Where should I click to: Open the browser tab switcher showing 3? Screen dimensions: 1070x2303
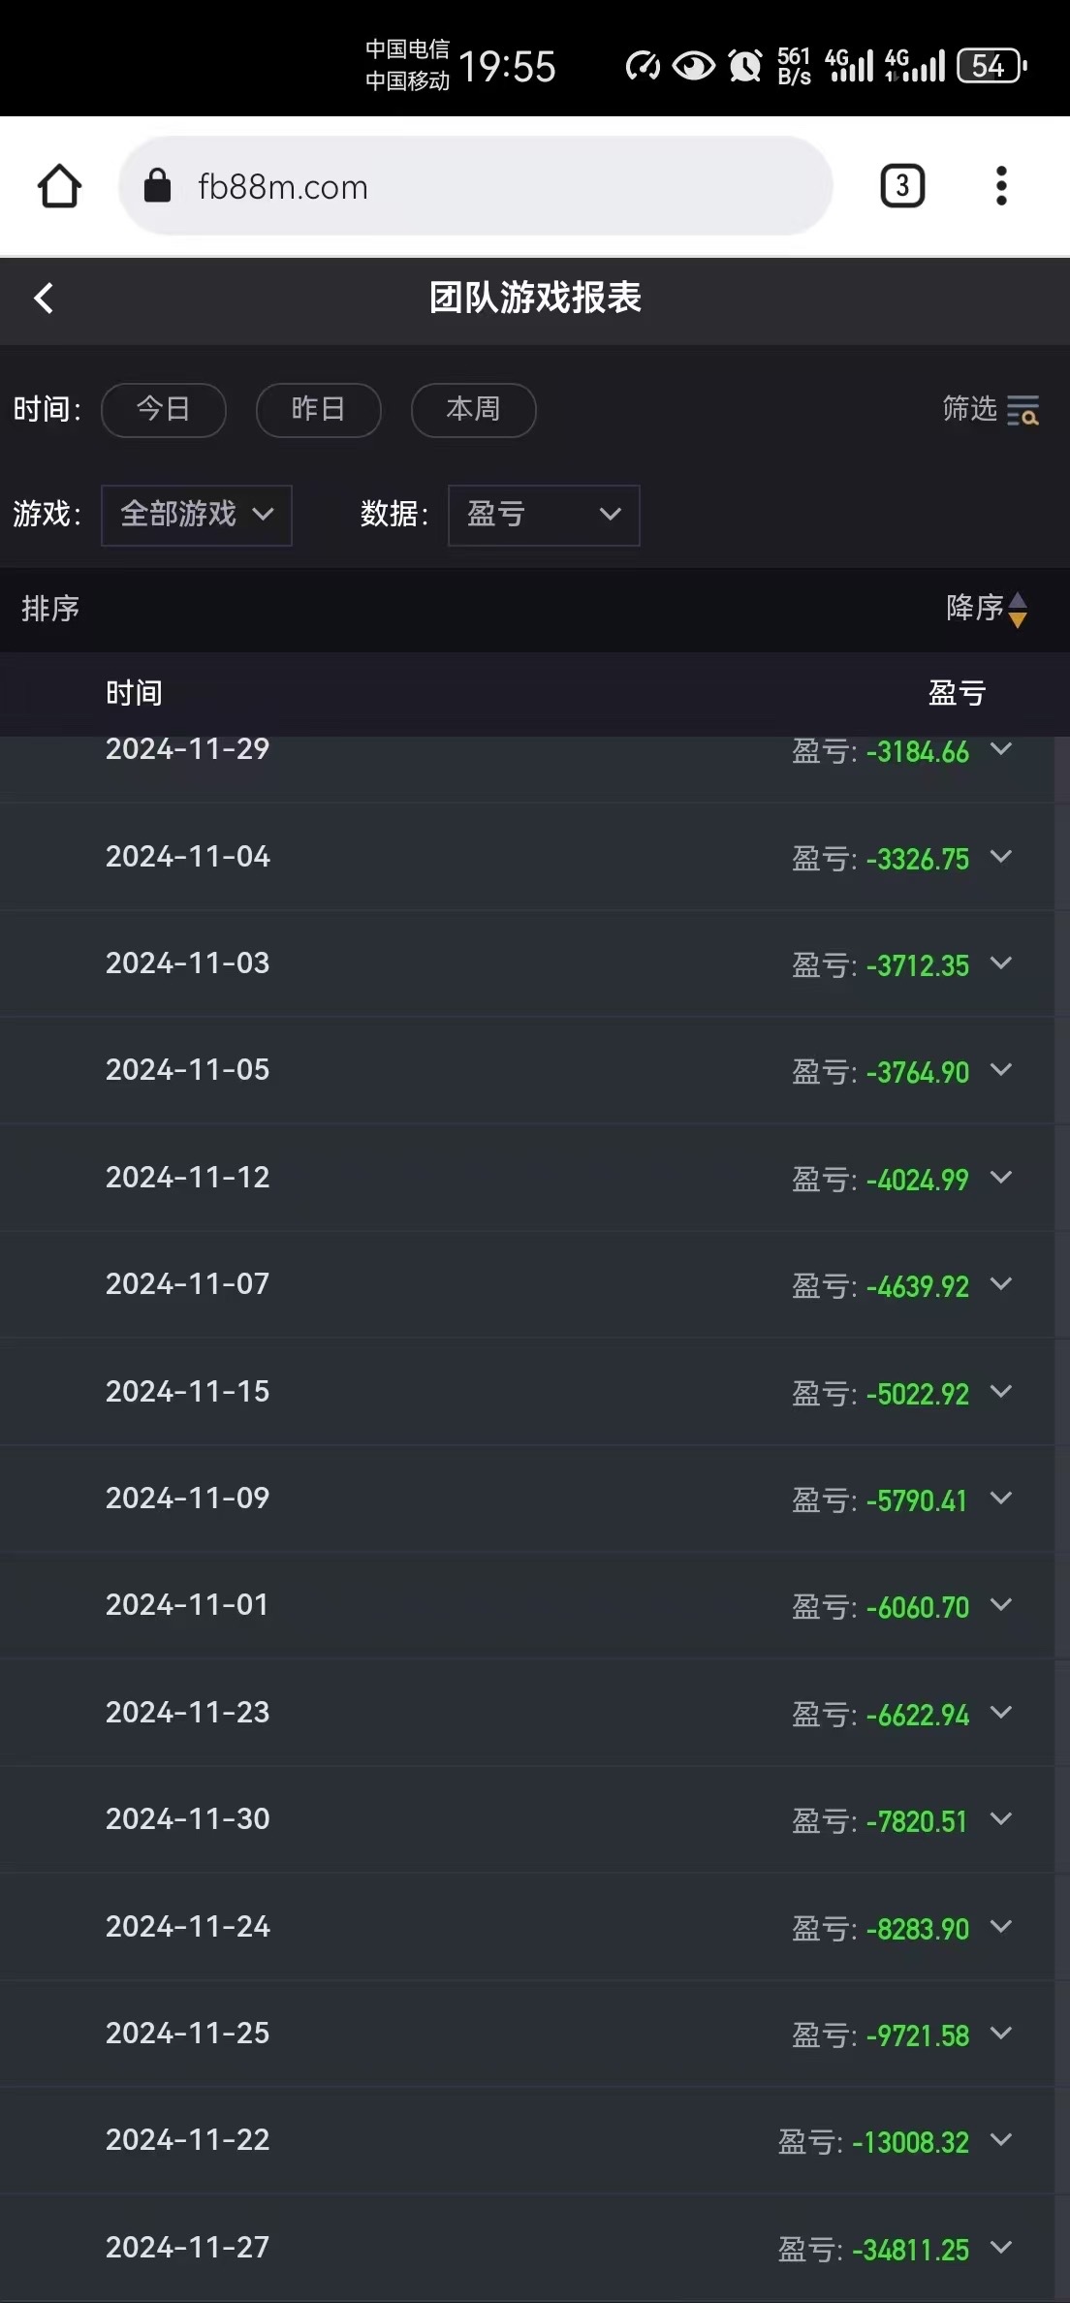click(x=901, y=186)
